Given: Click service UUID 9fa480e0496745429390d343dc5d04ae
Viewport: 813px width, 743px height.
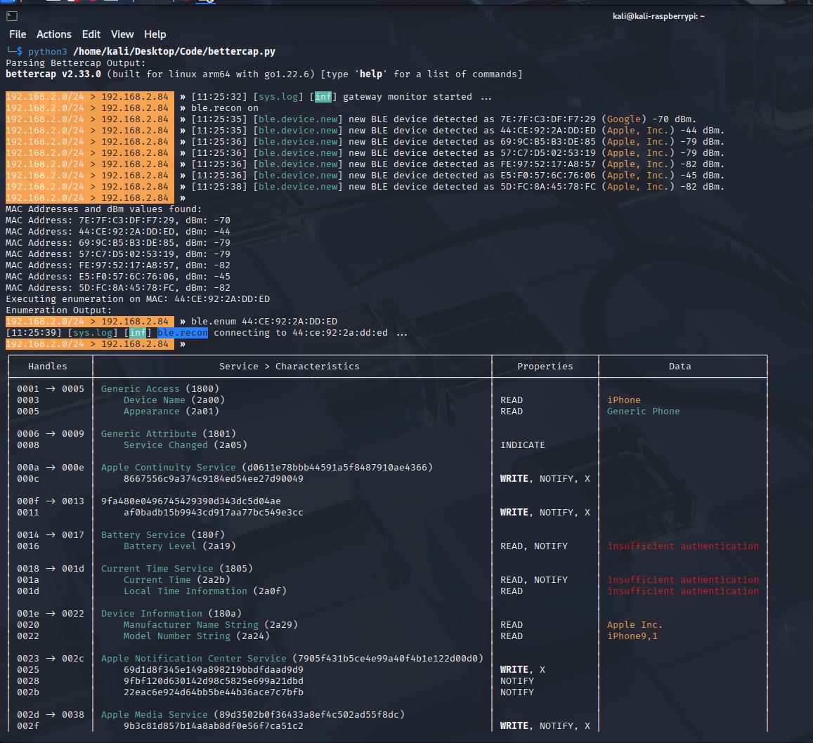Looking at the screenshot, I should [x=191, y=501].
